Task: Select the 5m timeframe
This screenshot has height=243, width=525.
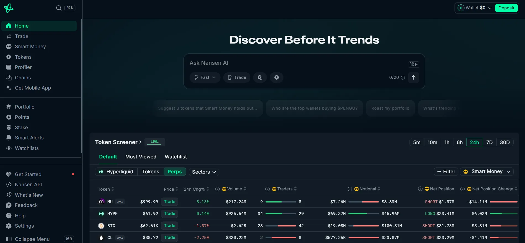Action: 417,142
